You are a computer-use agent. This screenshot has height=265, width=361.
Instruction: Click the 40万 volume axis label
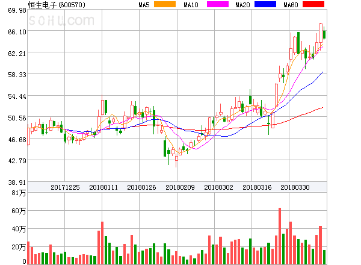tap(19, 229)
